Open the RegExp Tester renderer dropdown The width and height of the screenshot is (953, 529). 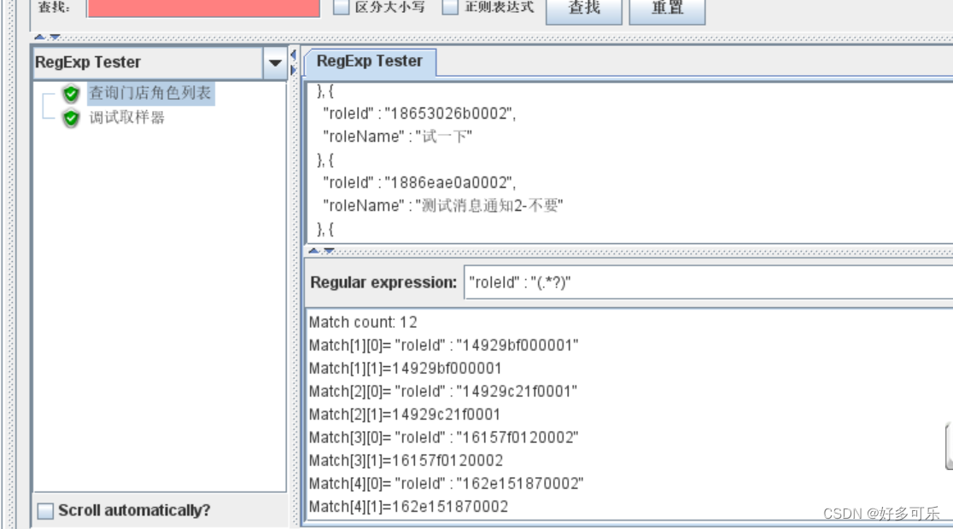tap(275, 62)
